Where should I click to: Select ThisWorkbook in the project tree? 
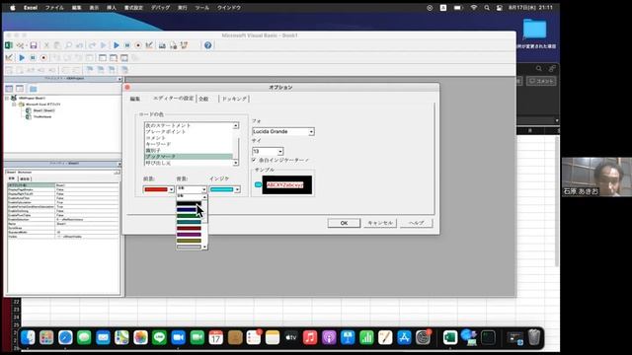point(42,116)
